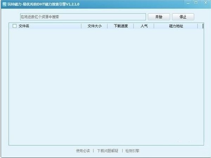Open the 下载问题解疑 help link
This screenshot has width=211, height=158.
pos(108,151)
